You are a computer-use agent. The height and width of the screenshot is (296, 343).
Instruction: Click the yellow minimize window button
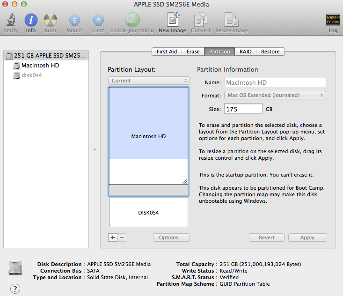tap(15, 4)
